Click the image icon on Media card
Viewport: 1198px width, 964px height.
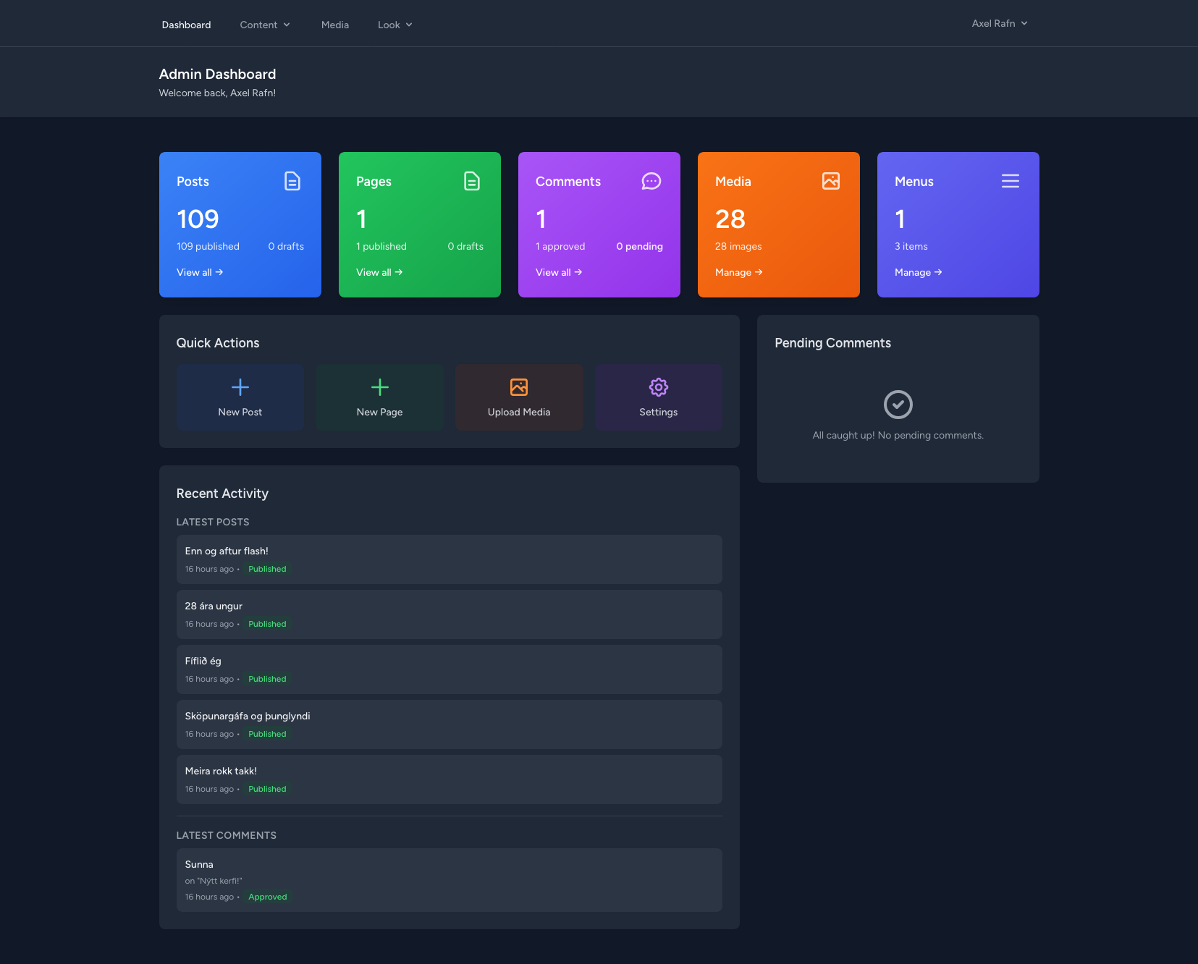tap(830, 181)
